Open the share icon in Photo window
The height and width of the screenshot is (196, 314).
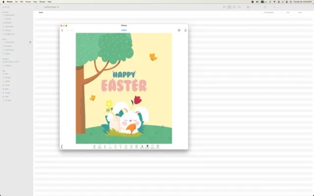pos(185,30)
